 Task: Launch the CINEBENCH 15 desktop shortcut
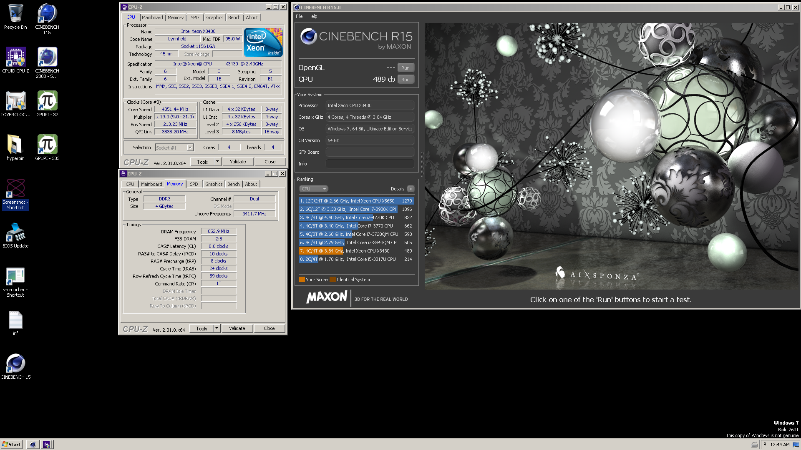pyautogui.click(x=15, y=367)
